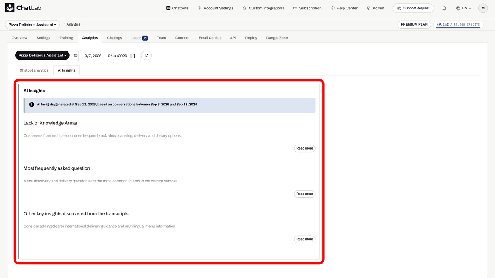This screenshot has height=278, width=495.
Task: Go to the Email Copilot tab
Action: (210, 38)
